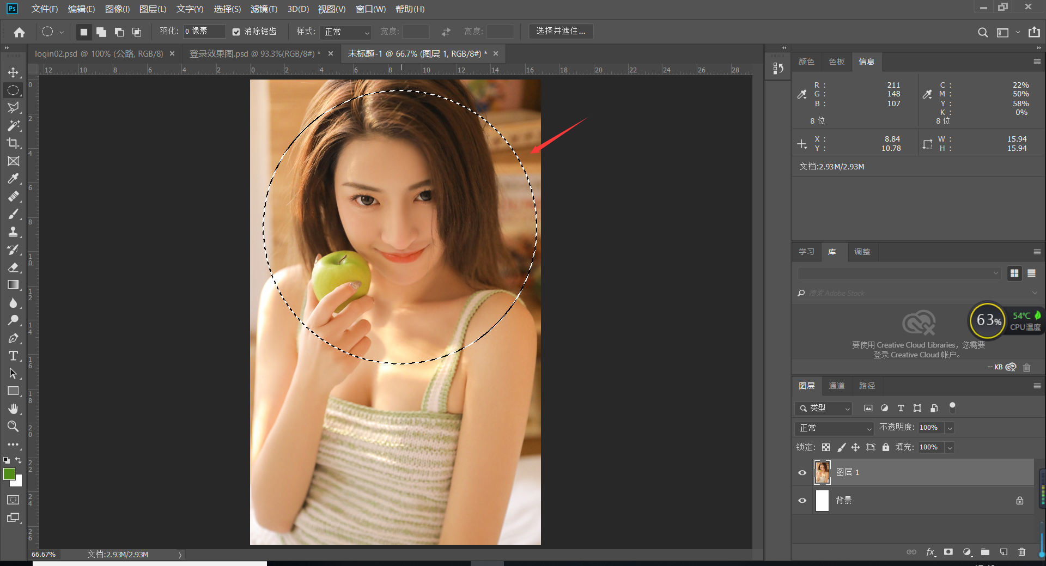Image resolution: width=1046 pixels, height=566 pixels.
Task: Select the Gradient tool
Action: [x=13, y=285]
